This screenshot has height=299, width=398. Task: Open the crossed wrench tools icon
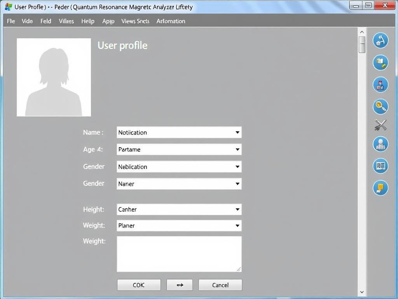coord(381,125)
